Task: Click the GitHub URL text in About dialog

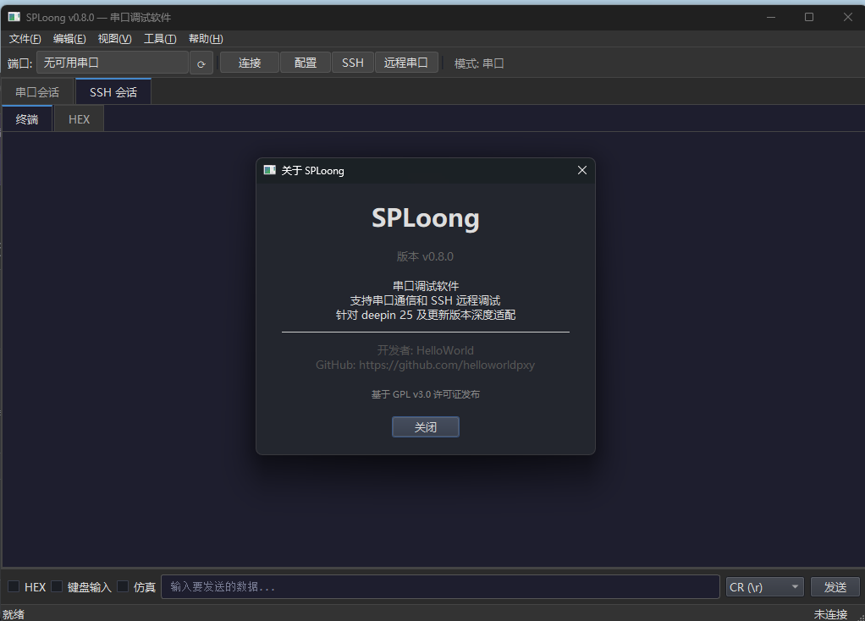Action: pos(446,365)
